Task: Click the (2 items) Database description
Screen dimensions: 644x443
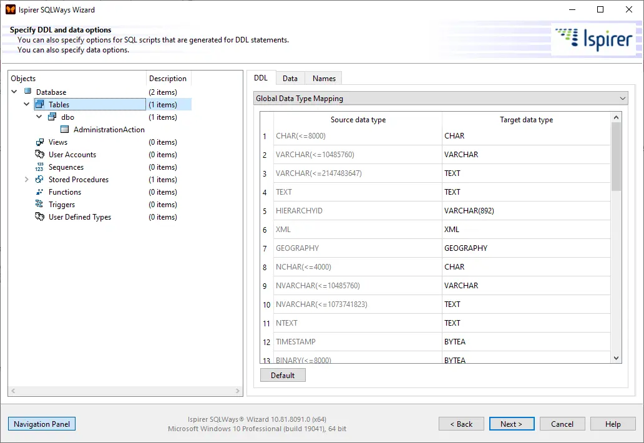Action: pyautogui.click(x=163, y=92)
